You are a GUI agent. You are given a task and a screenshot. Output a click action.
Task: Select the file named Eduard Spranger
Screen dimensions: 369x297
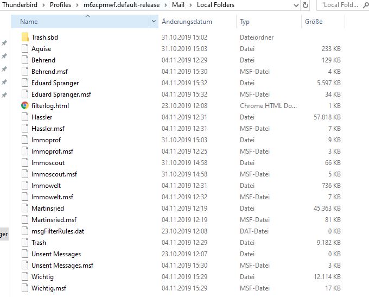[x=55, y=83]
